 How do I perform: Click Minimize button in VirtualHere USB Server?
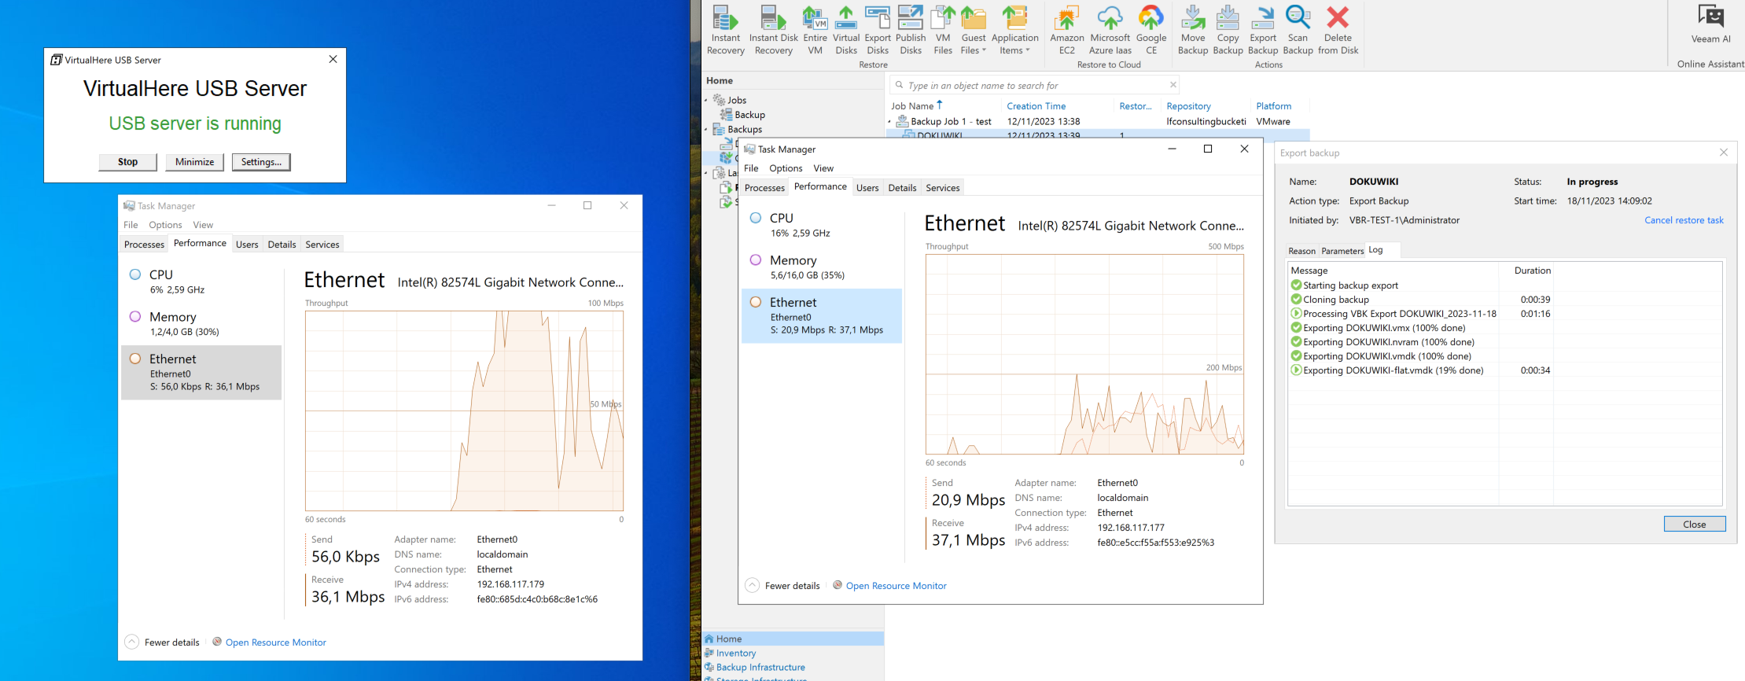tap(194, 162)
